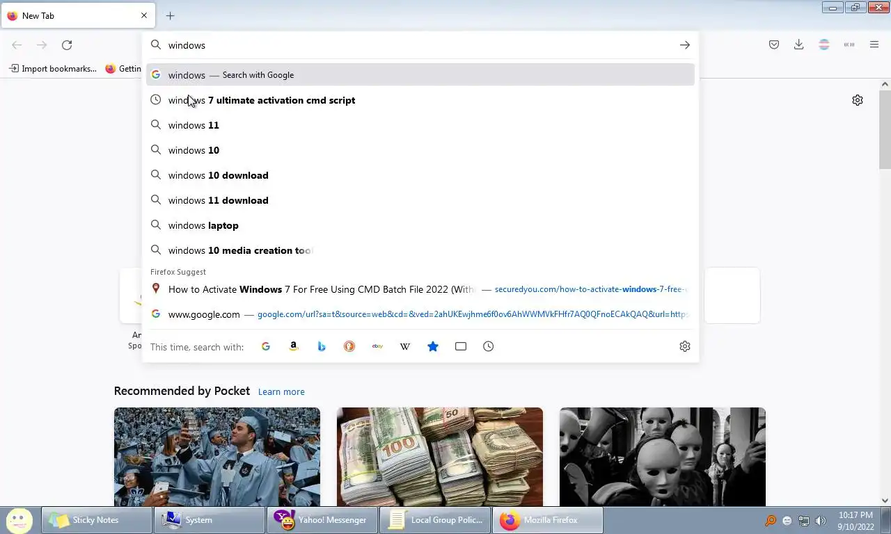Close the New Tab tab

[144, 15]
